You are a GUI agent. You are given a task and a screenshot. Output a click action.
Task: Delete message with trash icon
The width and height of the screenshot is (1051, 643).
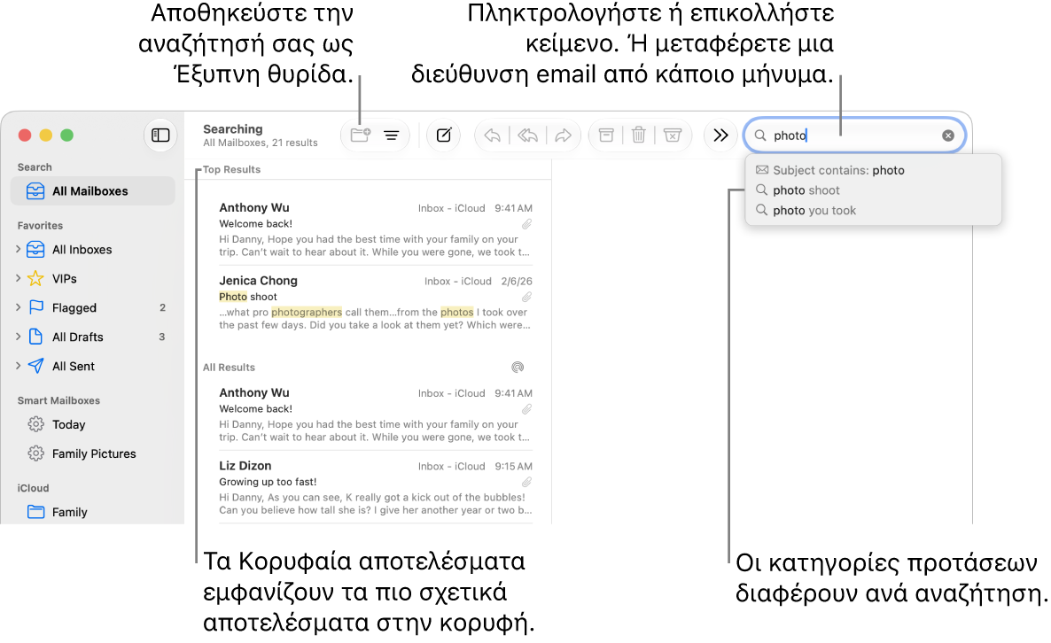(639, 136)
